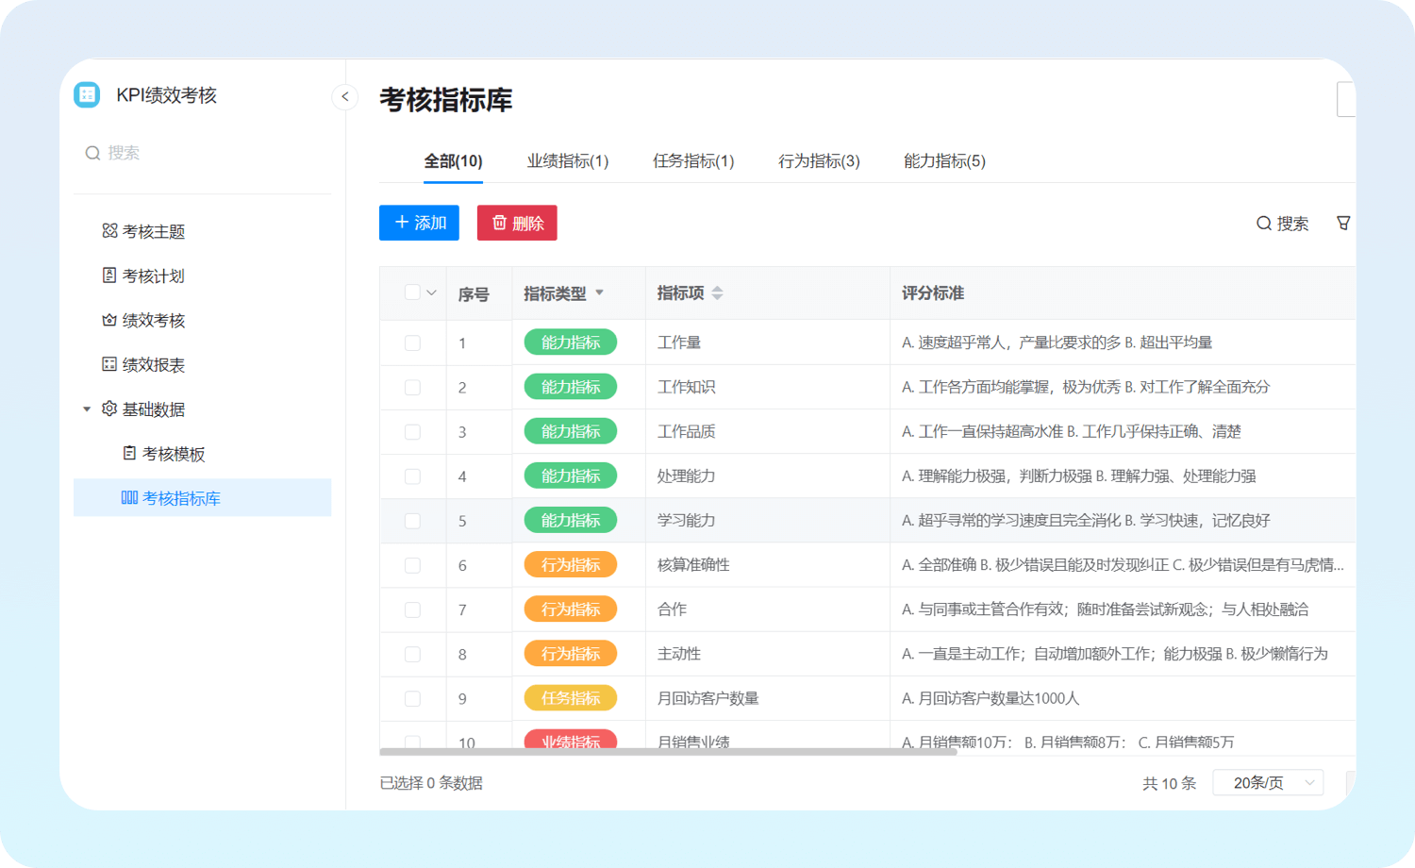Viewport: 1415px width, 868px height.
Task: Toggle the select-all header checkbox
Action: [x=412, y=292]
